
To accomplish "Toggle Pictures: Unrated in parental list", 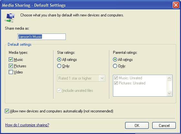I will [x=116, y=83].
